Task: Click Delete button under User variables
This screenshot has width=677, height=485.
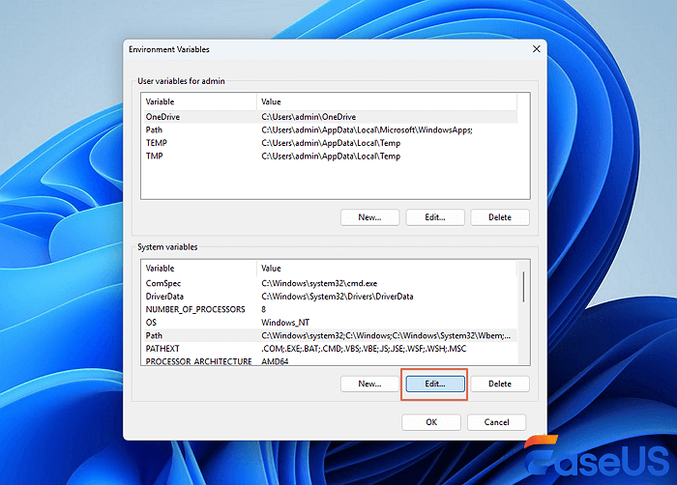Action: (500, 217)
